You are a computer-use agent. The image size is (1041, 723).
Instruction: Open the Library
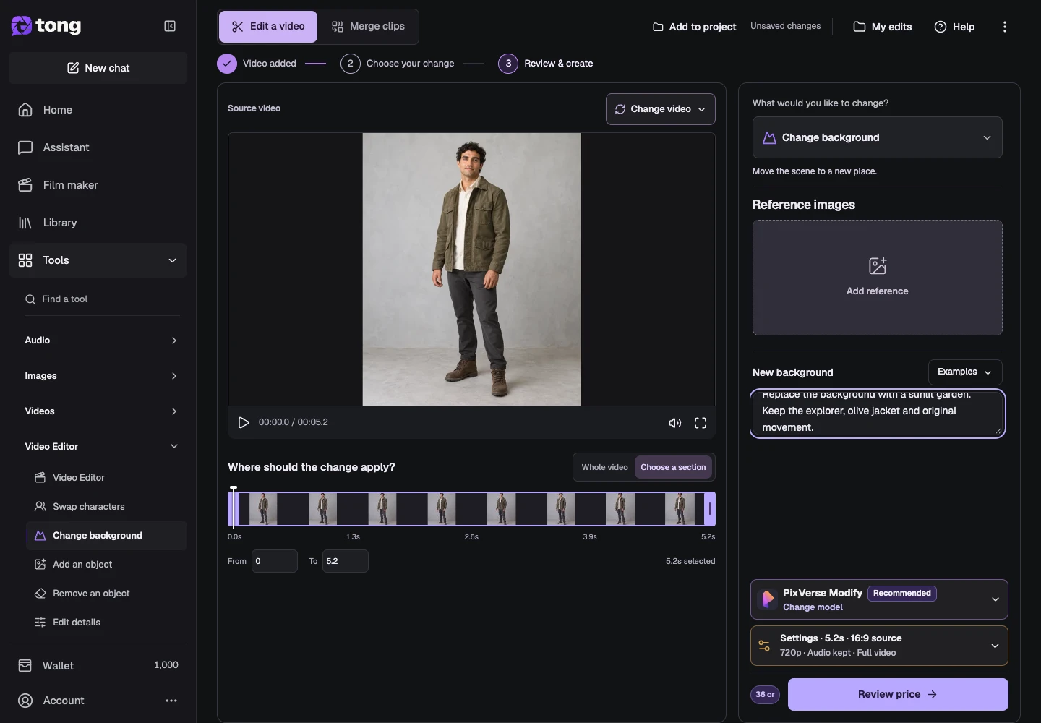[x=98, y=223]
